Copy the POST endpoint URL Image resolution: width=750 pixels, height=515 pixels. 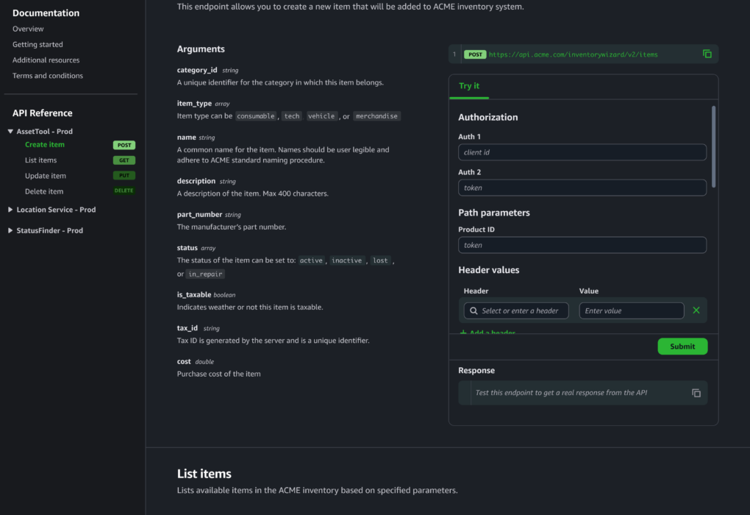pyautogui.click(x=707, y=54)
